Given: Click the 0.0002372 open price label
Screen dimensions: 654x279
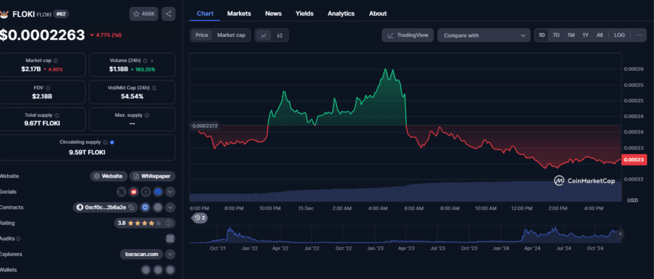Looking at the screenshot, I should point(205,126).
